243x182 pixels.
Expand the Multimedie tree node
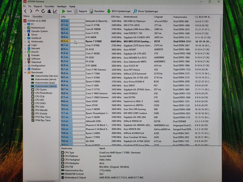pos(25,42)
